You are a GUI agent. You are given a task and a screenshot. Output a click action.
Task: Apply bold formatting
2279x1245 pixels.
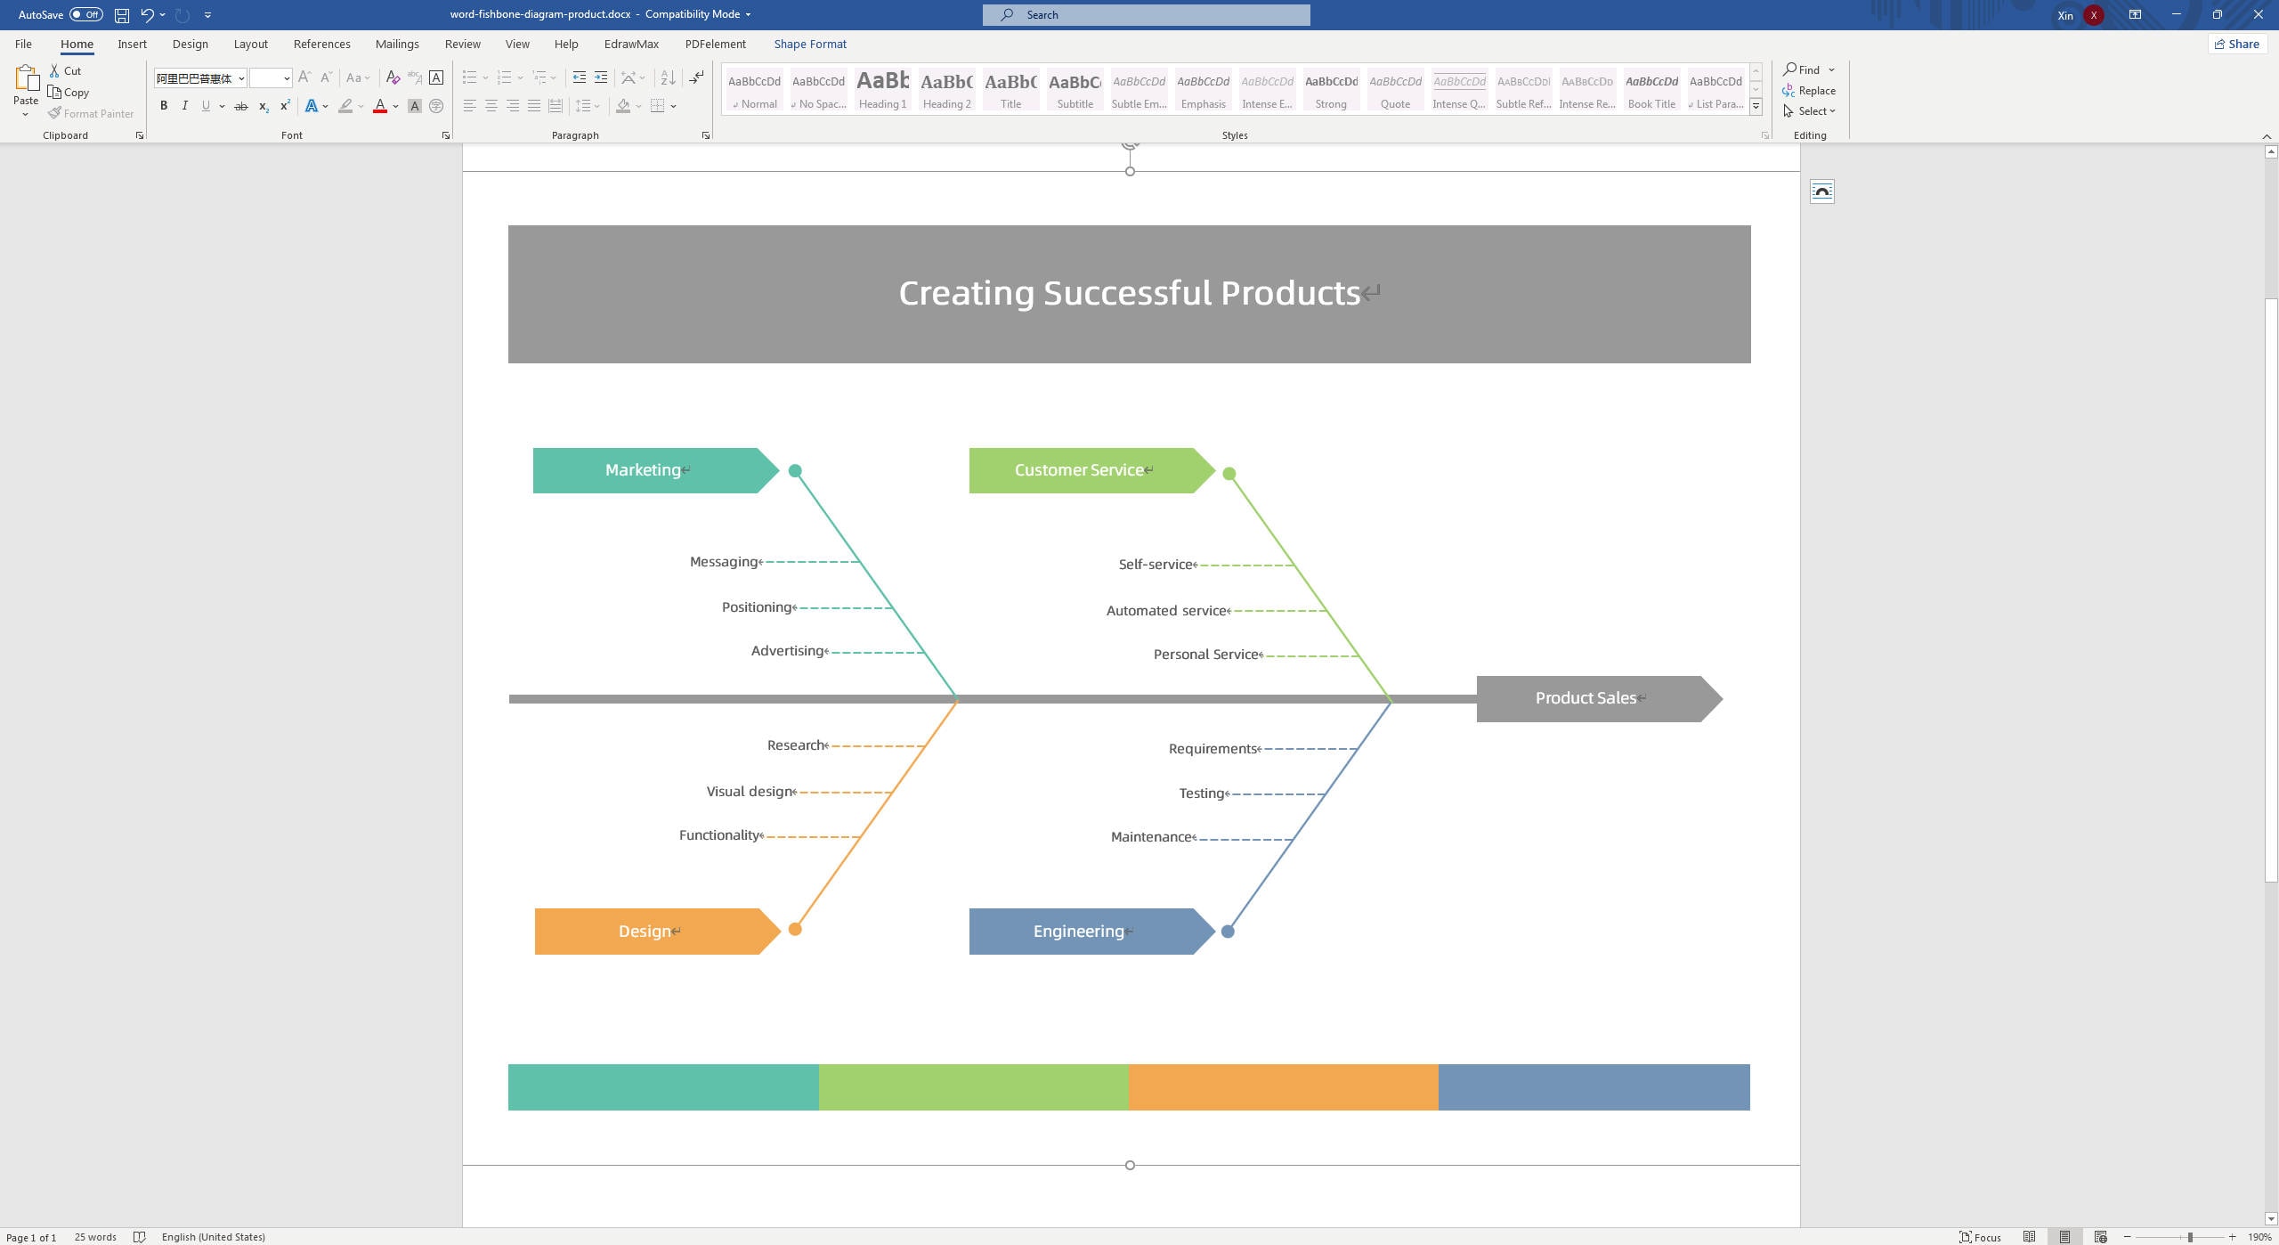pyautogui.click(x=164, y=105)
